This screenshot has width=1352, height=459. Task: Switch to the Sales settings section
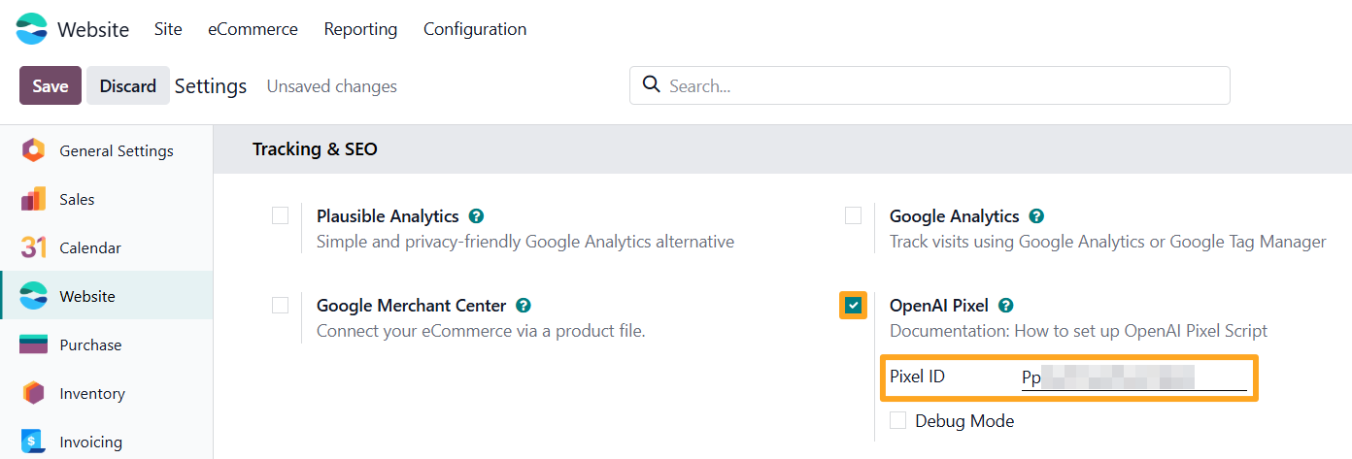[107, 199]
